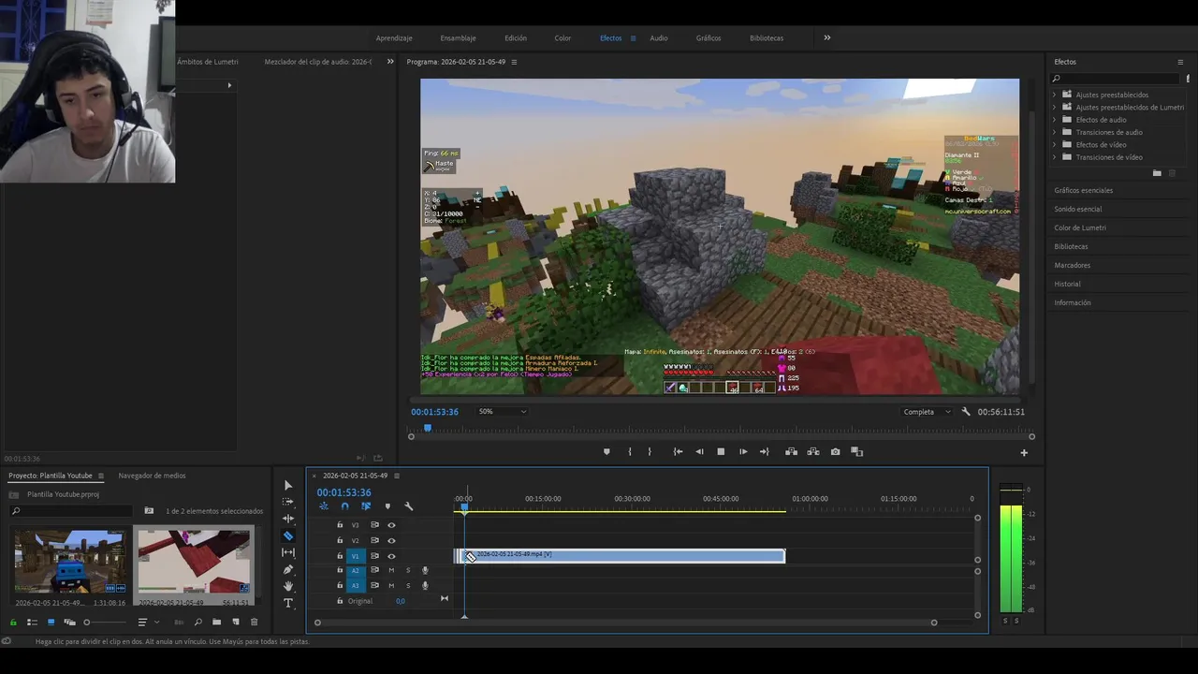Open Program monitor button editor plus

1024,453
